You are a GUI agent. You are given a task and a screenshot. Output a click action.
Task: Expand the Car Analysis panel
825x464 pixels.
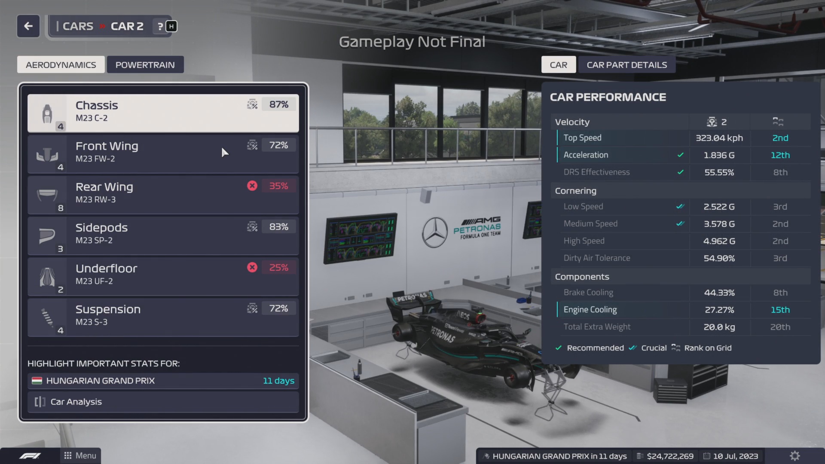(163, 401)
